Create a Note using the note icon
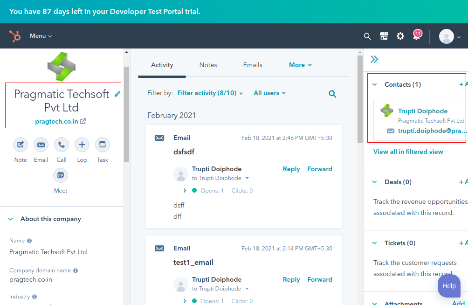 click(x=21, y=145)
